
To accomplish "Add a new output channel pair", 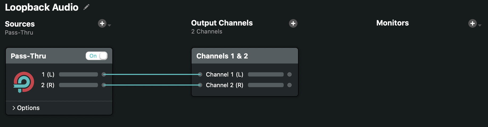I will pos(293,23).
